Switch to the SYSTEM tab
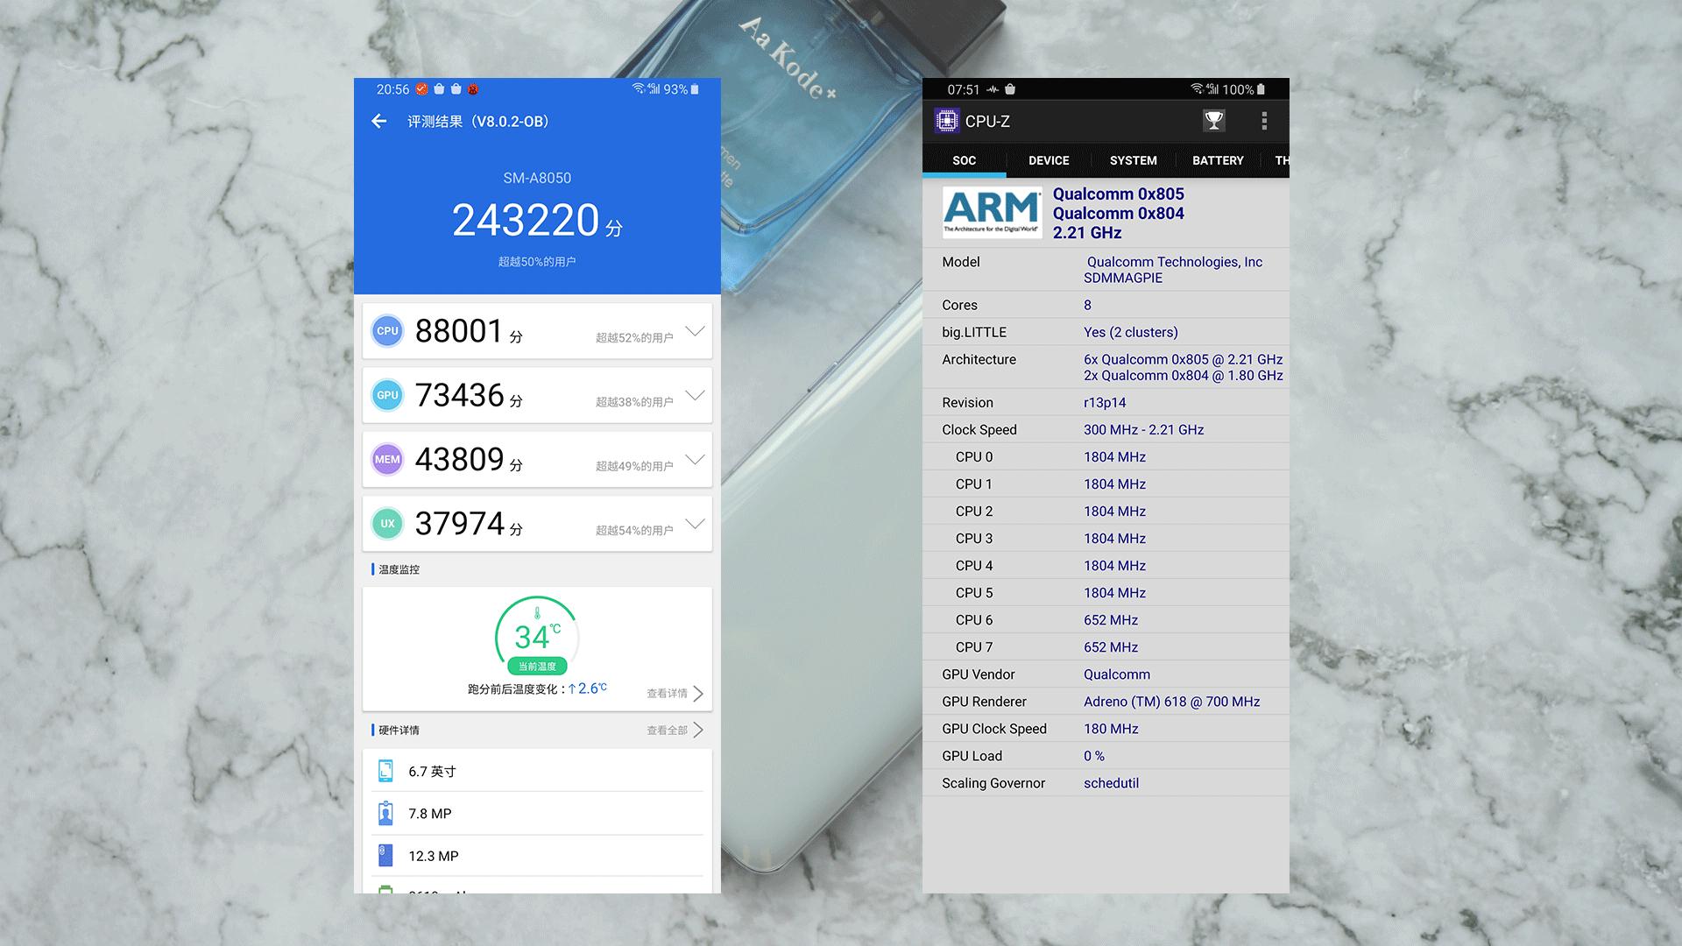The image size is (1682, 946). point(1133,160)
